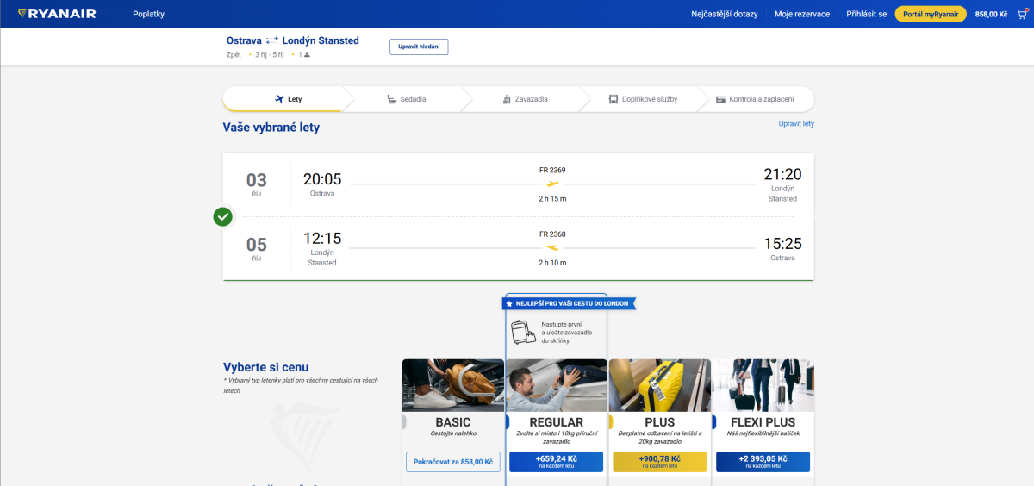Click the Ryanair logo in header
Image resolution: width=1034 pixels, height=486 pixels.
click(x=57, y=14)
